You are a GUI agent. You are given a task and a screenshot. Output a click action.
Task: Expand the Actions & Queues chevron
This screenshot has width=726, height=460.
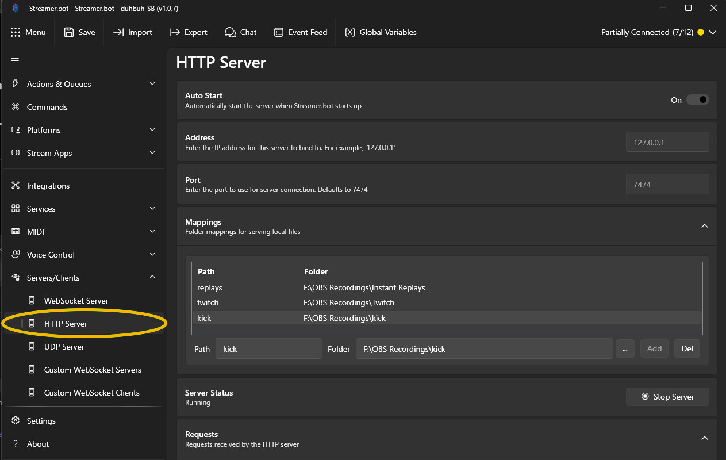pos(152,84)
